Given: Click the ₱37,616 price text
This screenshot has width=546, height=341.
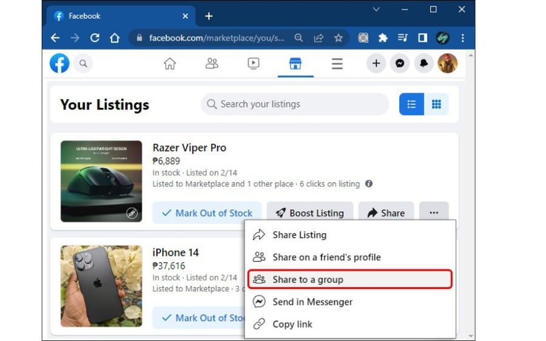Looking at the screenshot, I should [169, 266].
